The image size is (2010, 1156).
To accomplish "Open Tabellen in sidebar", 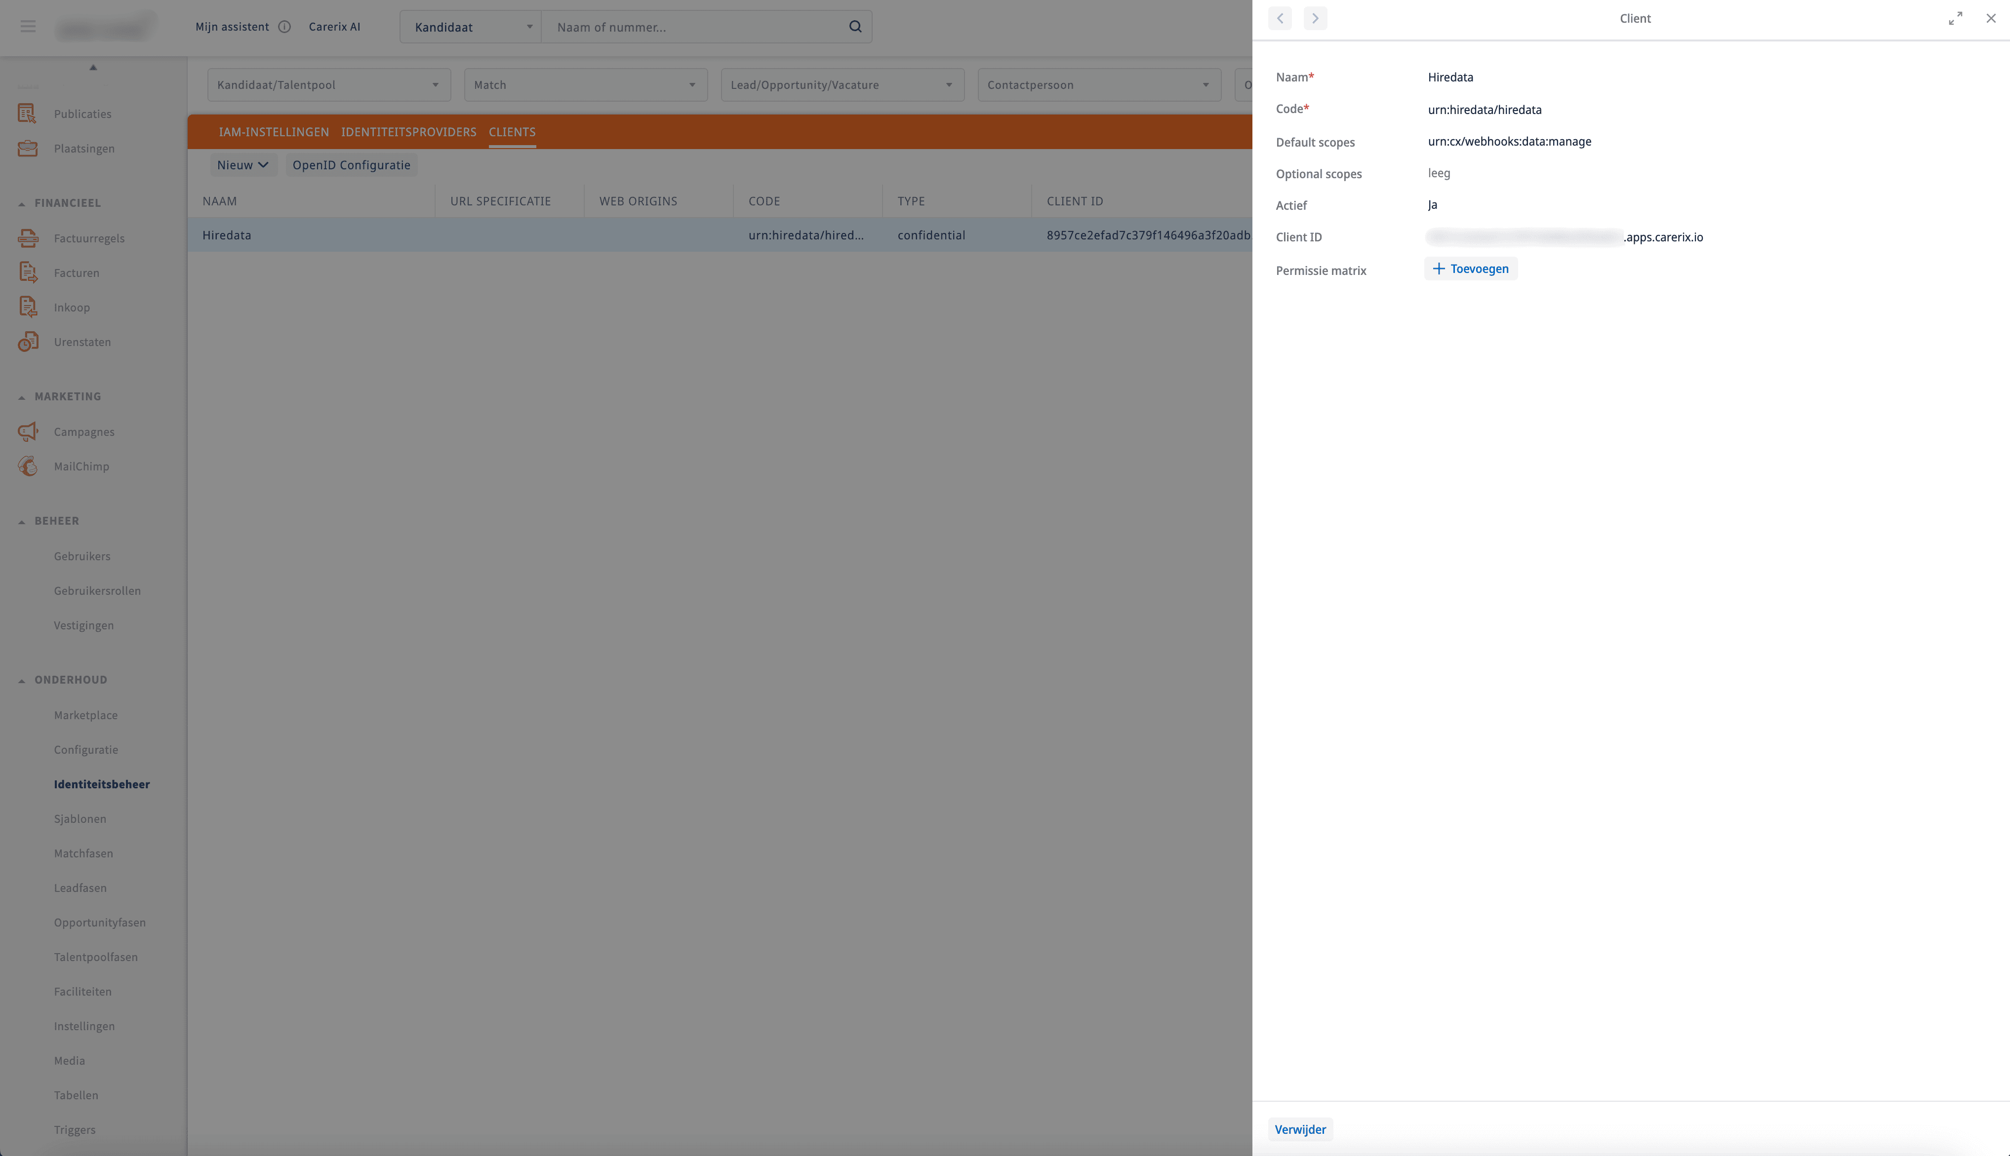I will click(76, 1095).
